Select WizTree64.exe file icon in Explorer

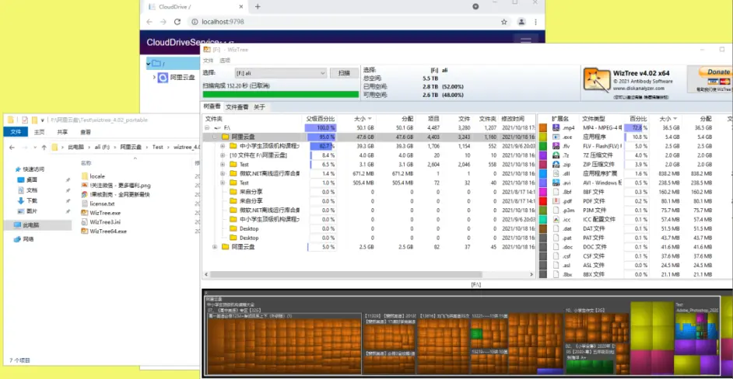85,231
